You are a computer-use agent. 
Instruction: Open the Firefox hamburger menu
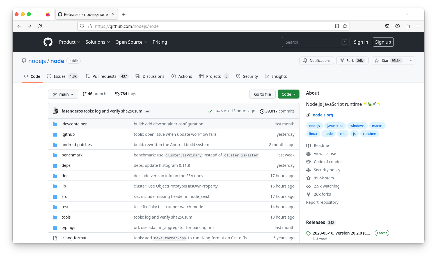[418, 26]
